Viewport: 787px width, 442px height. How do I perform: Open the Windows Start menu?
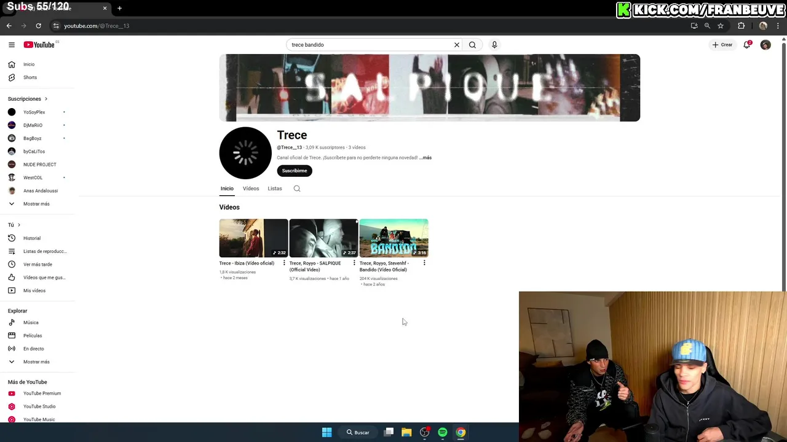click(x=327, y=433)
